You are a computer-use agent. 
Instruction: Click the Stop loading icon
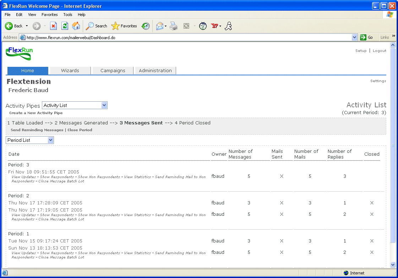click(x=53, y=26)
